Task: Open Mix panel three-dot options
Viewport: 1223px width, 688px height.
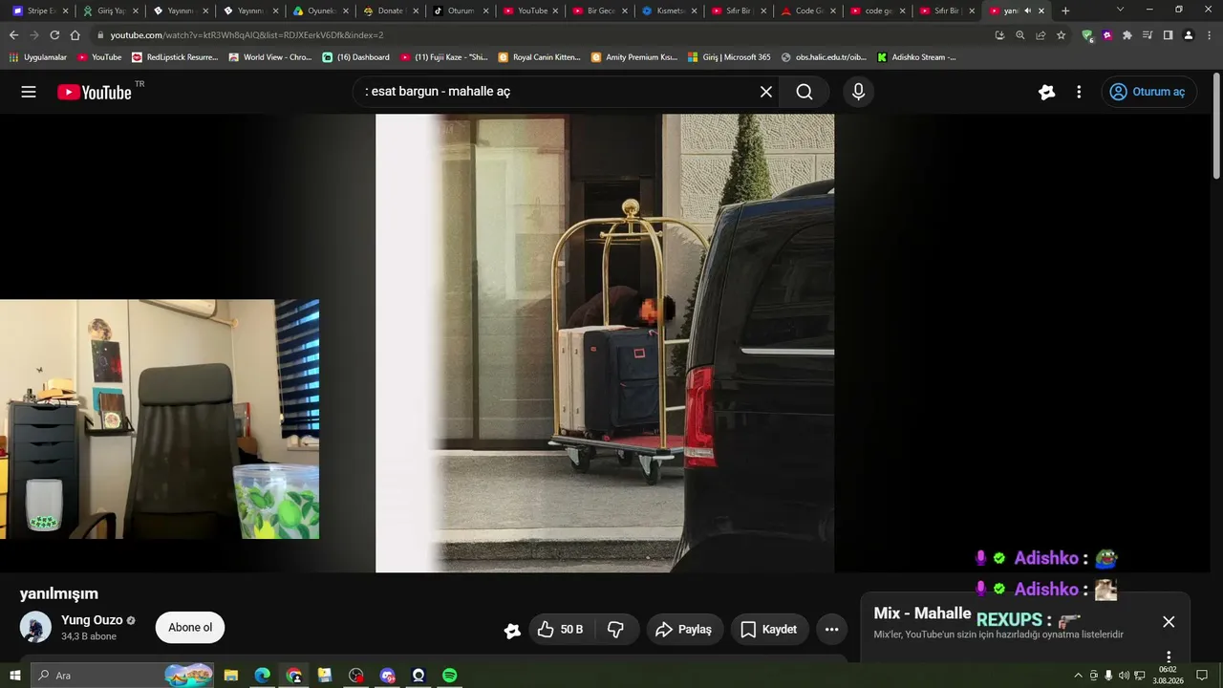Action: (x=1169, y=656)
